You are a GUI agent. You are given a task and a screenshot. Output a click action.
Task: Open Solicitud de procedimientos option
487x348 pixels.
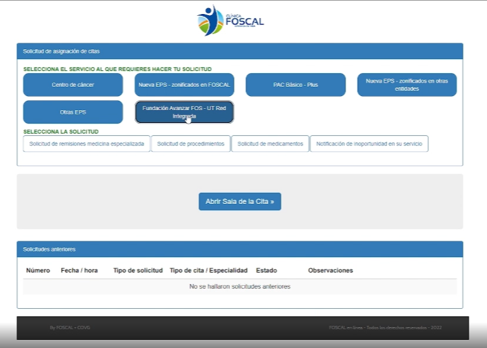coord(191,144)
